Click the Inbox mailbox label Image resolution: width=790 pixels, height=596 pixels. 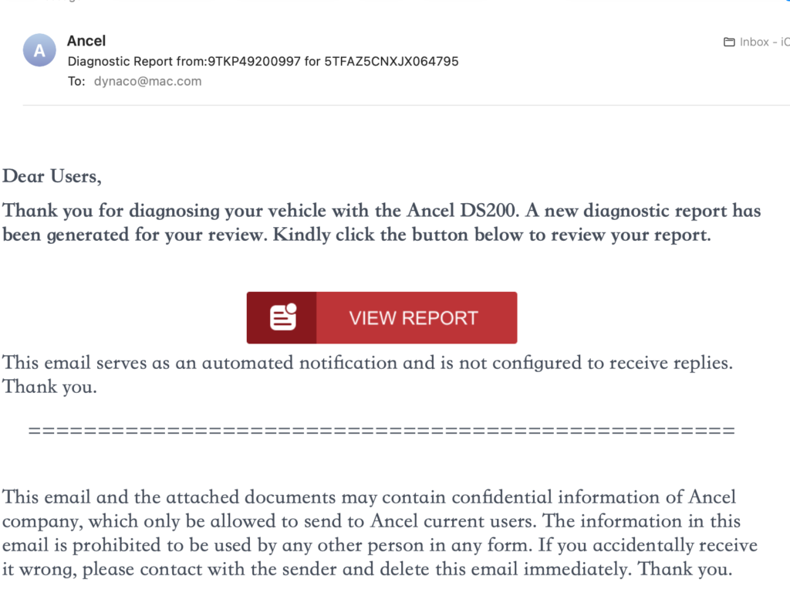755,42
